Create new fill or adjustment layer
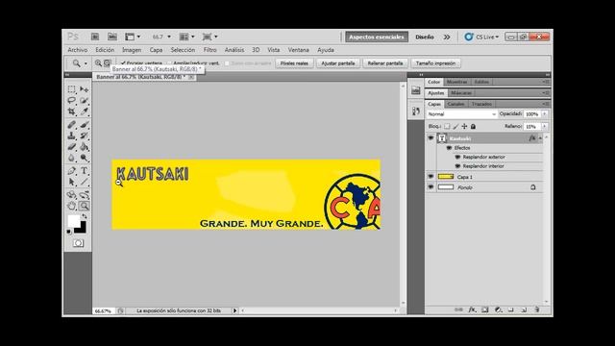The image size is (615, 346). point(498,309)
